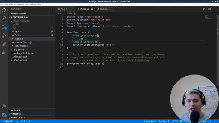Place cursor on document.getElementById line
The width and height of the screenshot is (219, 123).
(x=94, y=45)
